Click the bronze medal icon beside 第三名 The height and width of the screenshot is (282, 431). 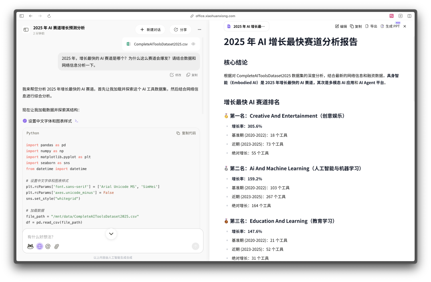226,221
